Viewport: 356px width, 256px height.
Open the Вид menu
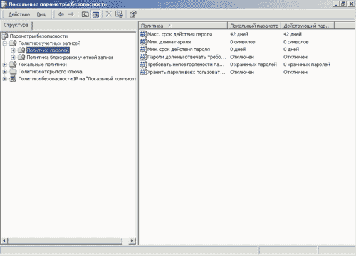coord(41,14)
